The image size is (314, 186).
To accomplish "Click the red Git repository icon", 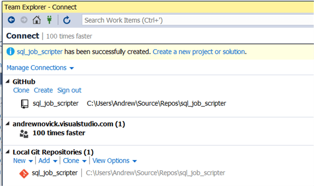I will (x=24, y=173).
